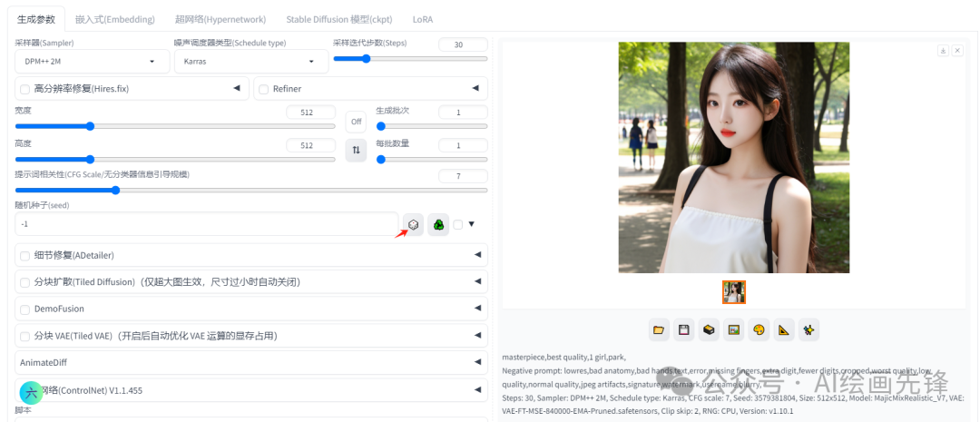Click the 'masterpiece,best quality,1 girl,park,' text
This screenshot has height=422, width=980.
pos(563,358)
